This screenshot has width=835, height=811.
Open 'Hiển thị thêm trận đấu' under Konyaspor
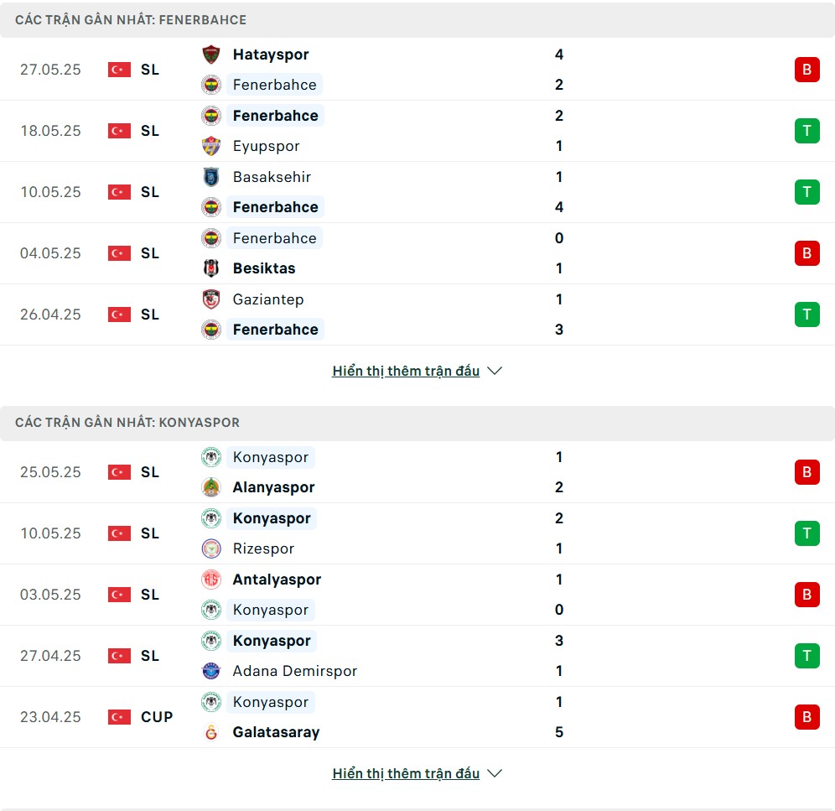[x=406, y=773]
